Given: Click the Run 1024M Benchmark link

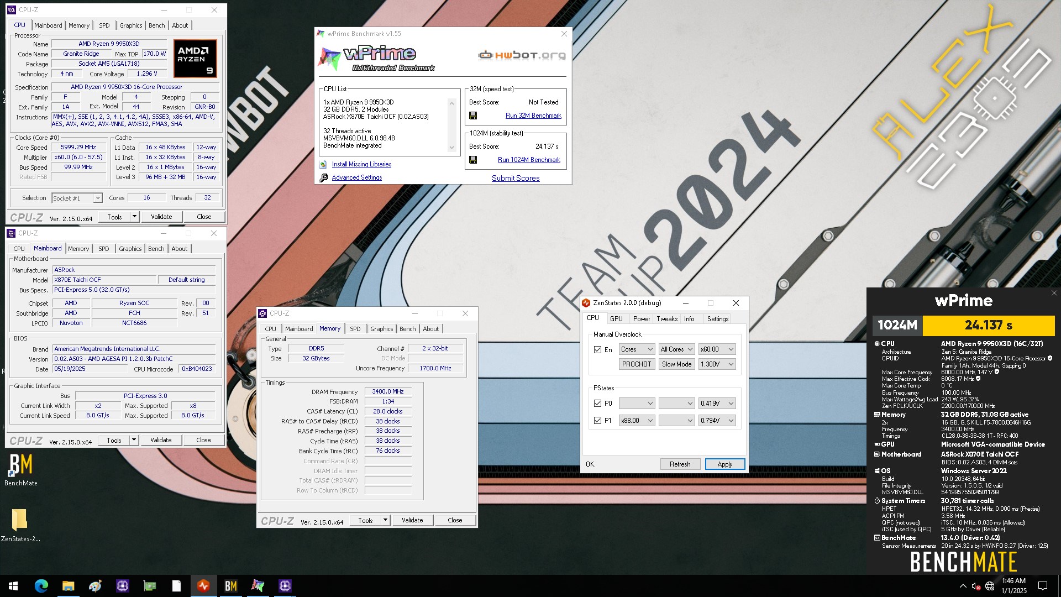Looking at the screenshot, I should point(529,160).
